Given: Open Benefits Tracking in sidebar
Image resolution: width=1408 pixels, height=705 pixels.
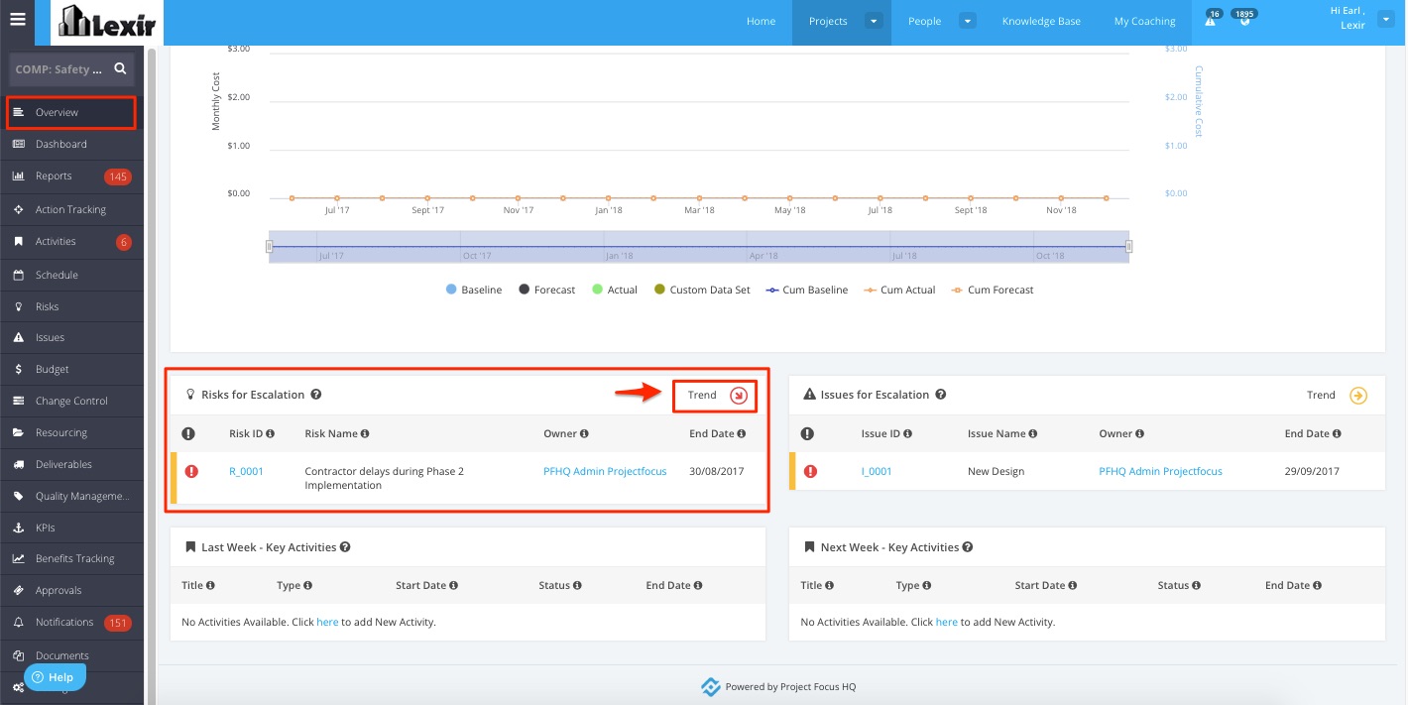Looking at the screenshot, I should (x=72, y=559).
